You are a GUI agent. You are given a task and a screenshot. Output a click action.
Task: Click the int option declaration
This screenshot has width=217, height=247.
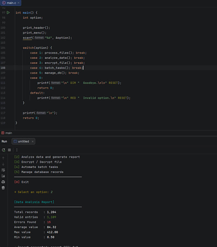(x=33, y=18)
